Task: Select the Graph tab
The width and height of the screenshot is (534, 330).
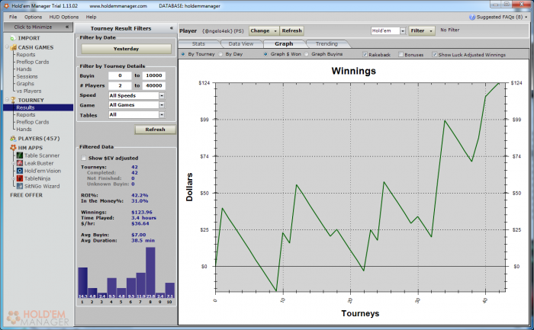Action: point(284,44)
